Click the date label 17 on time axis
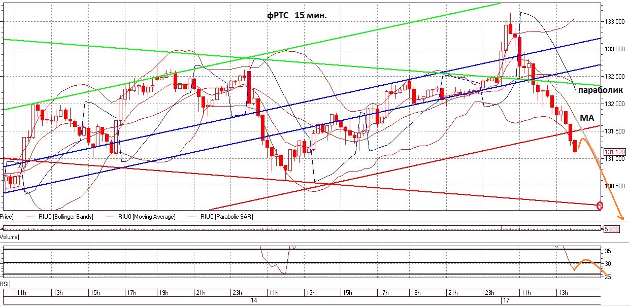629x306 pixels. tap(506, 300)
